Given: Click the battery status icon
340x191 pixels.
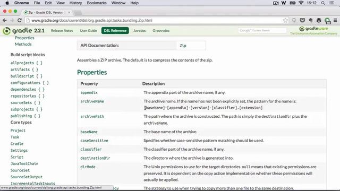Looking at the screenshot, I should (x=293, y=3).
